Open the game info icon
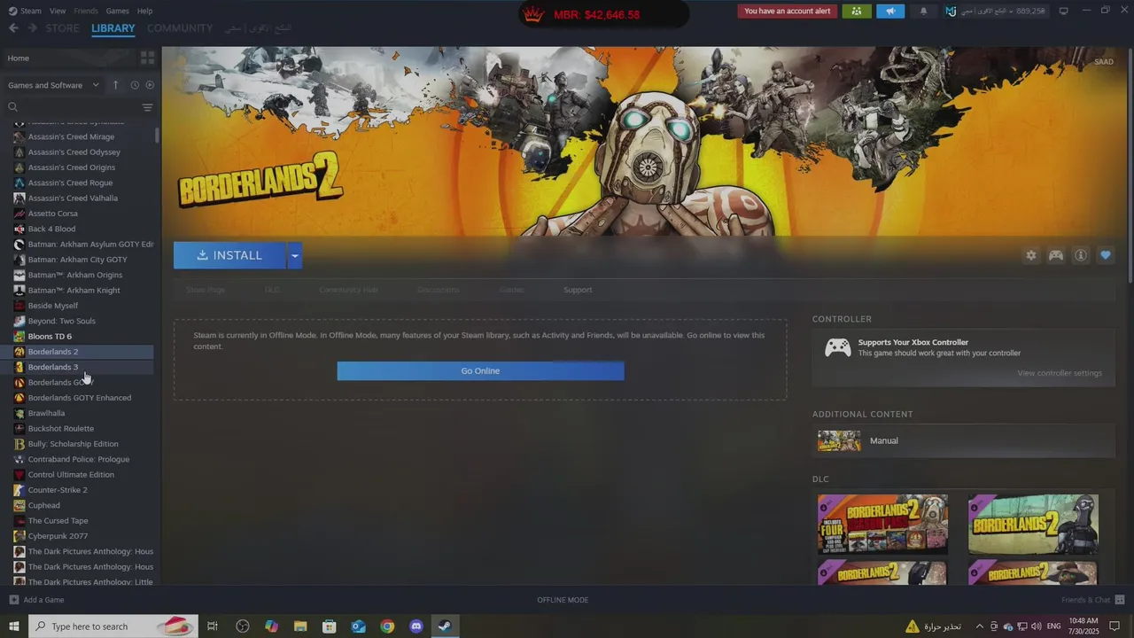 pyautogui.click(x=1081, y=255)
